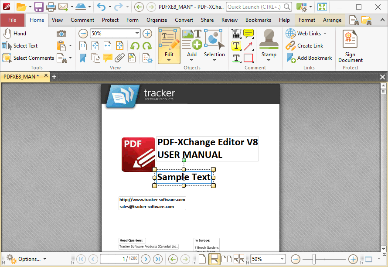Click the Find binoculars icon near ribbon tabs
The image size is (388, 267).
pyautogui.click(x=354, y=21)
